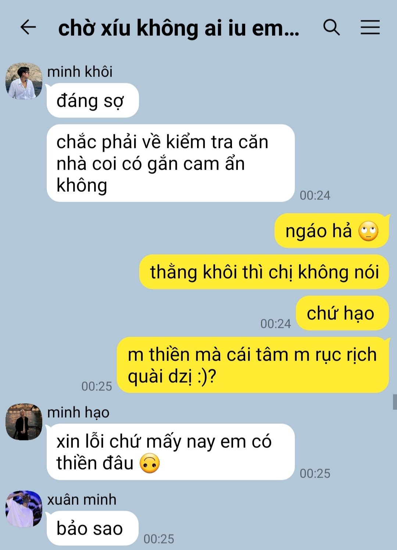Screen dimensions: 397x550
Task: Click the scrollbar handle on the right edge
Action: click(x=395, y=402)
